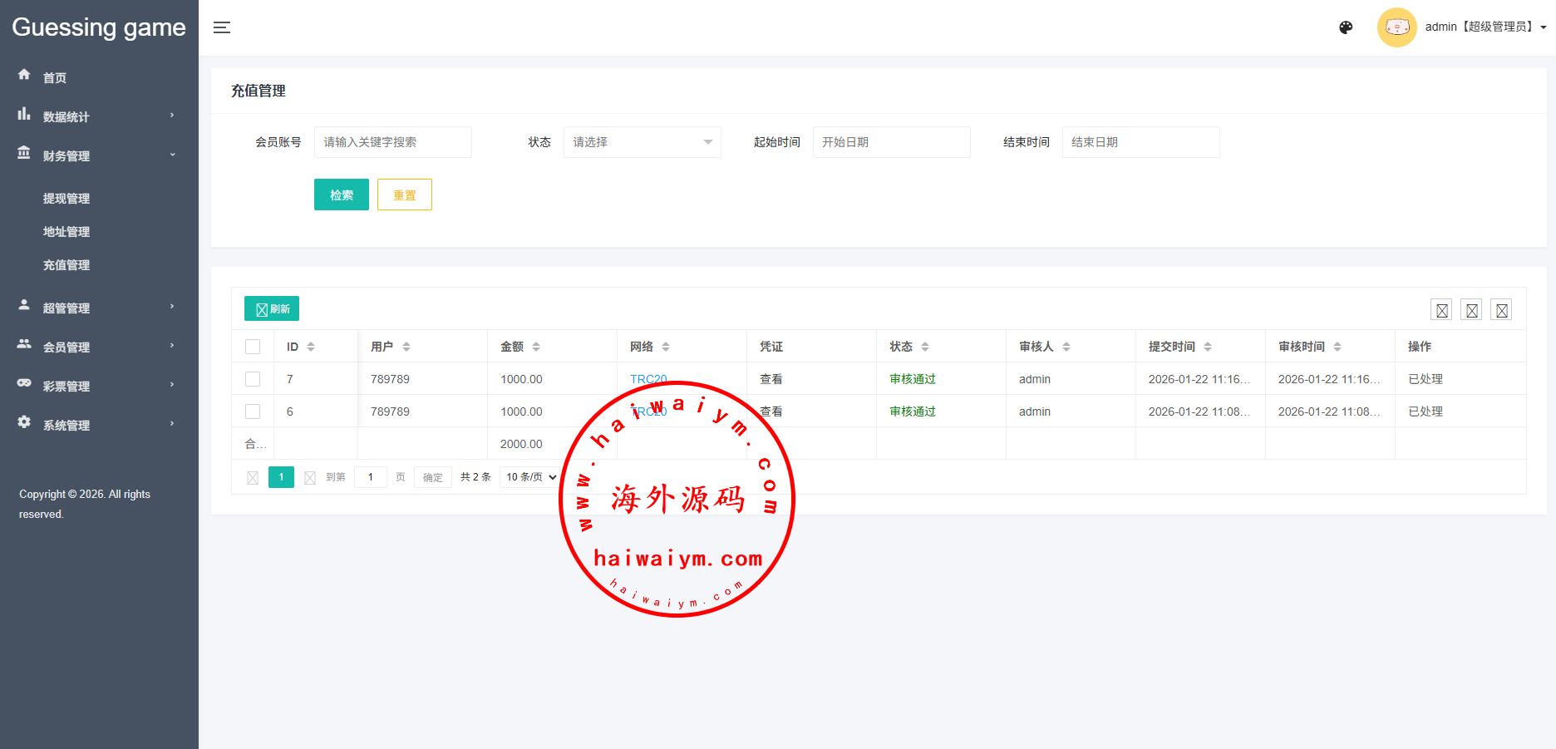
Task: Click the green 检索 search button
Action: coord(341,195)
